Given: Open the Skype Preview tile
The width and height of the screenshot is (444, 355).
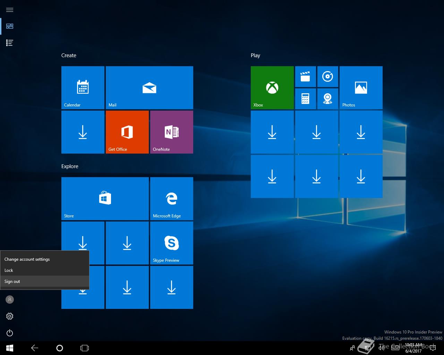Looking at the screenshot, I should (x=172, y=243).
